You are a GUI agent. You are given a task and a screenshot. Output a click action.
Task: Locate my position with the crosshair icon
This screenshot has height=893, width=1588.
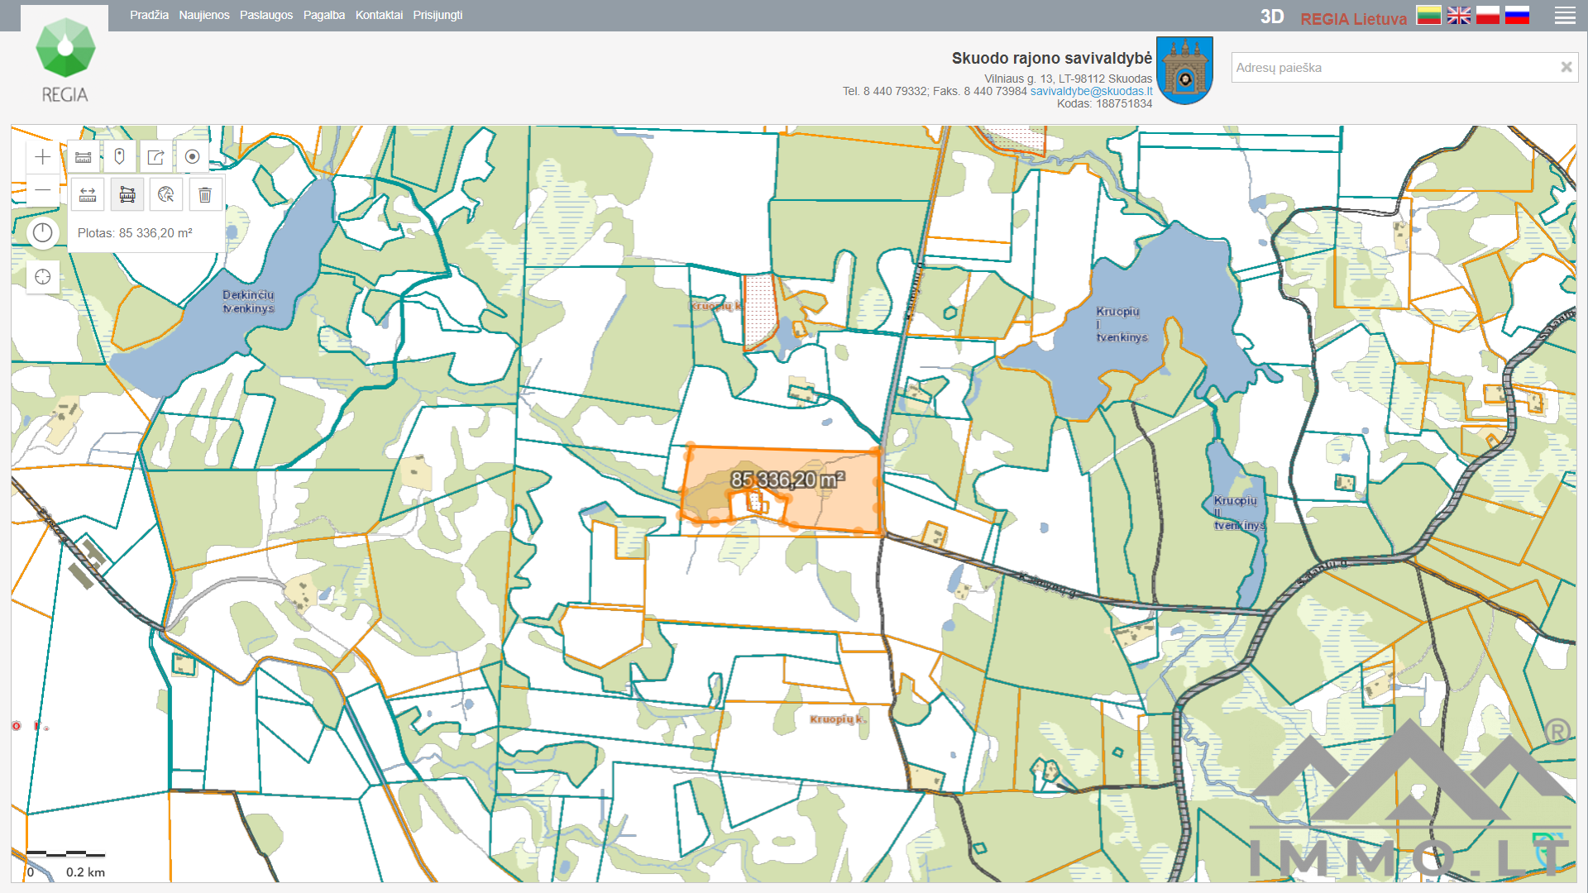[43, 277]
